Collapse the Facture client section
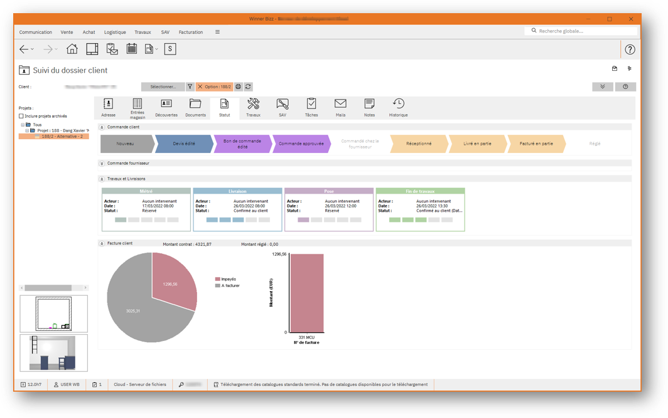 102,243
